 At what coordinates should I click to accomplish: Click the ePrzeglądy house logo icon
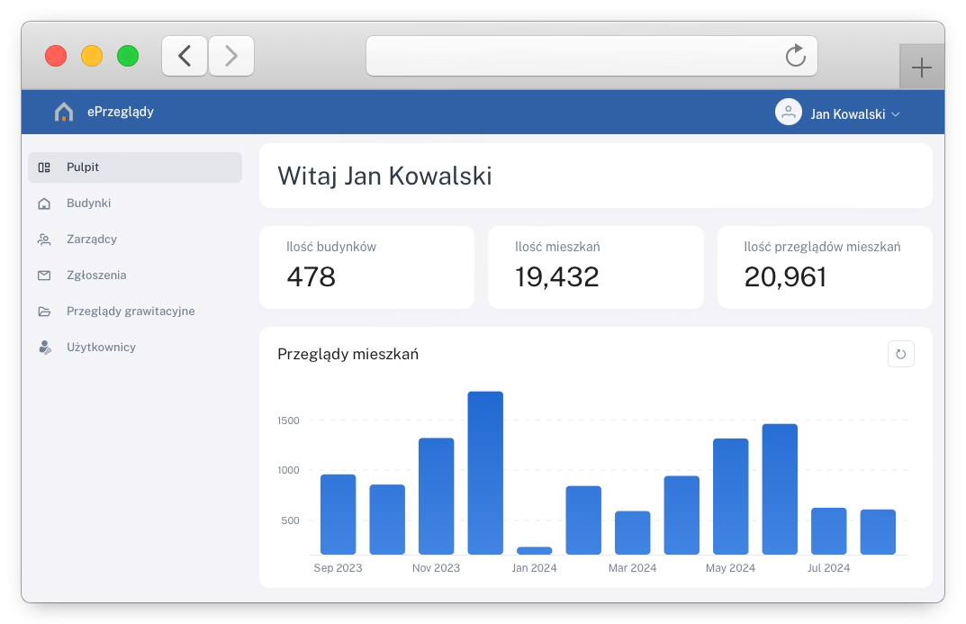pos(64,113)
